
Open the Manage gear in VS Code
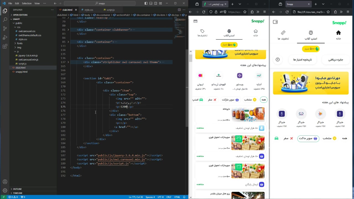point(5,190)
